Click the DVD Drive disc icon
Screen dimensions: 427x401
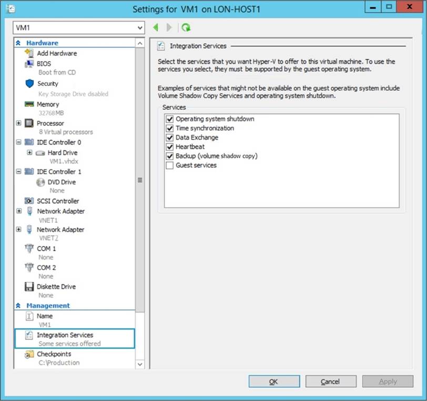[x=40, y=182]
